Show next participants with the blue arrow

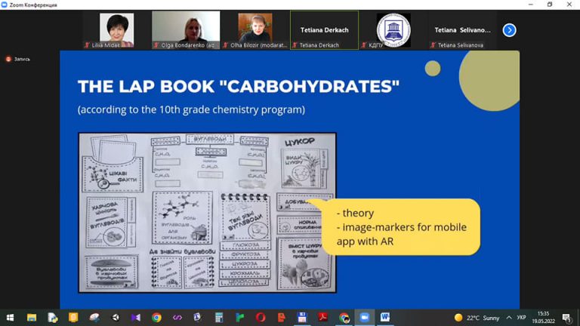click(x=509, y=30)
